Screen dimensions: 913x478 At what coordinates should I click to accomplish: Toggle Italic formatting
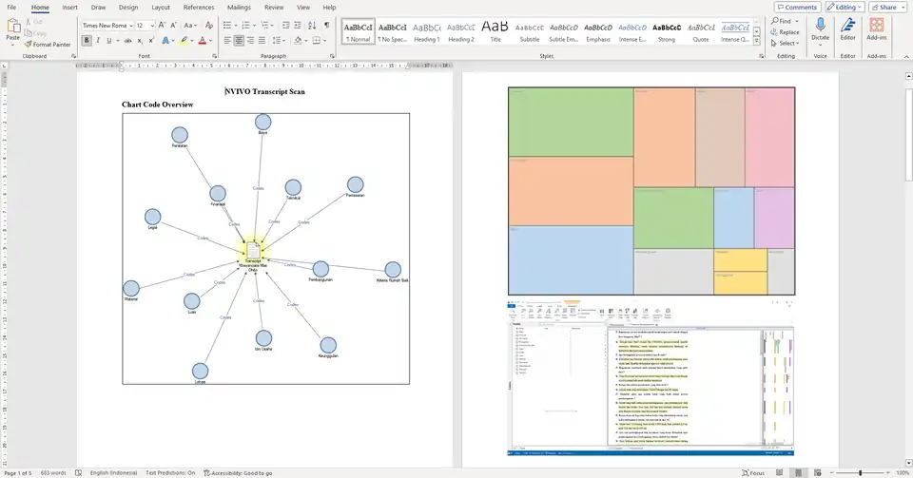pyautogui.click(x=98, y=41)
